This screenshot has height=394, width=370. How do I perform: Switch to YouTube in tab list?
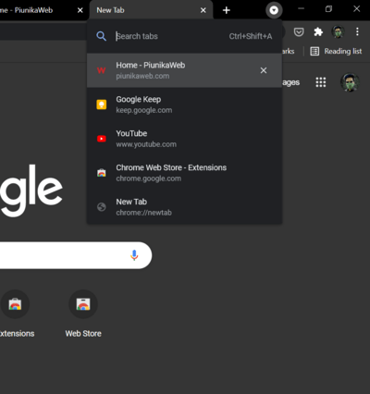(184, 139)
